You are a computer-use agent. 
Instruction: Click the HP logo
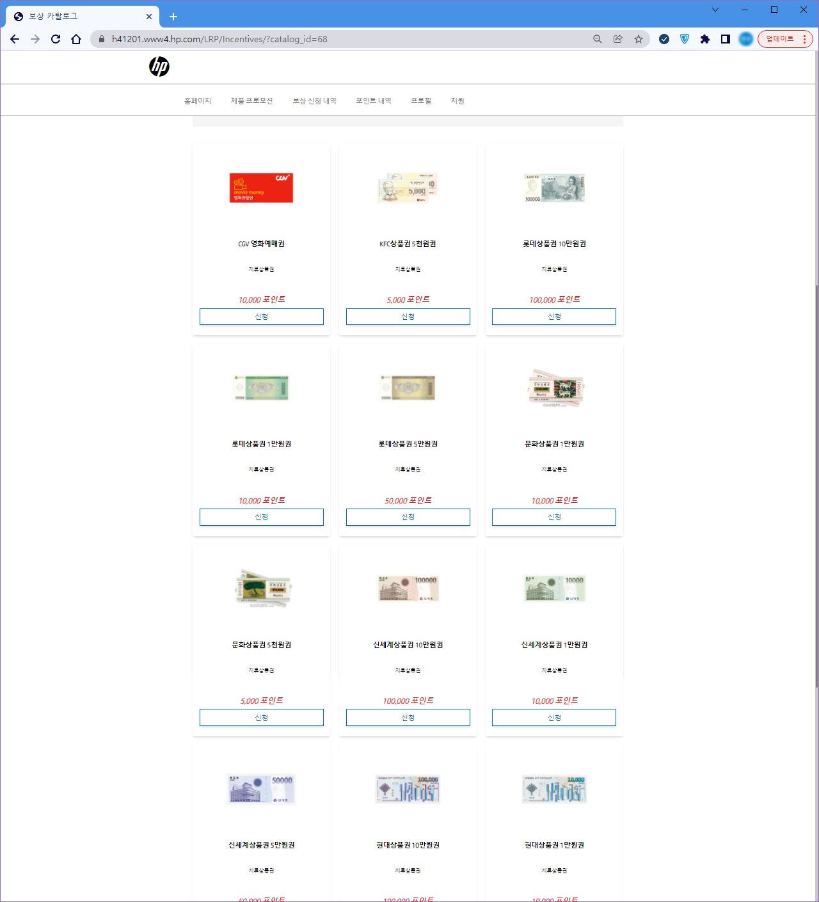[159, 67]
